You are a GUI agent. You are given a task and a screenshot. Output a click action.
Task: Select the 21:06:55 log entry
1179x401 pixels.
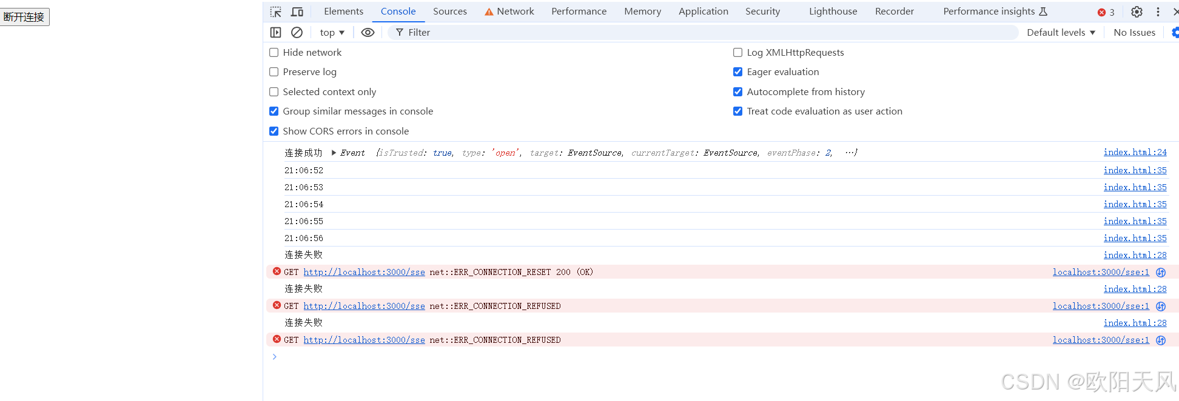tap(304, 222)
